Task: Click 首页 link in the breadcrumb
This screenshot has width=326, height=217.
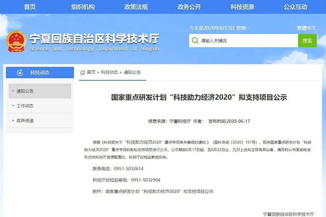Action: pyautogui.click(x=91, y=72)
